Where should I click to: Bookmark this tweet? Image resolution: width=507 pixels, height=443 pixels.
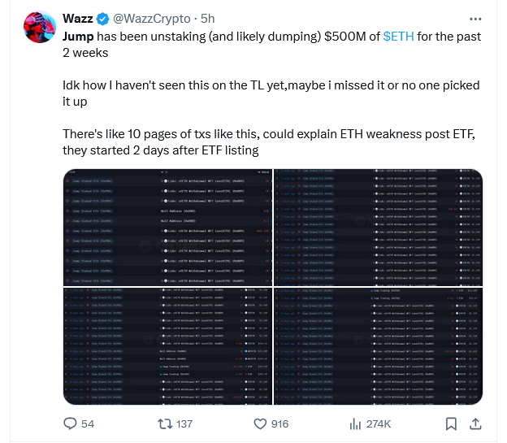coord(451,424)
